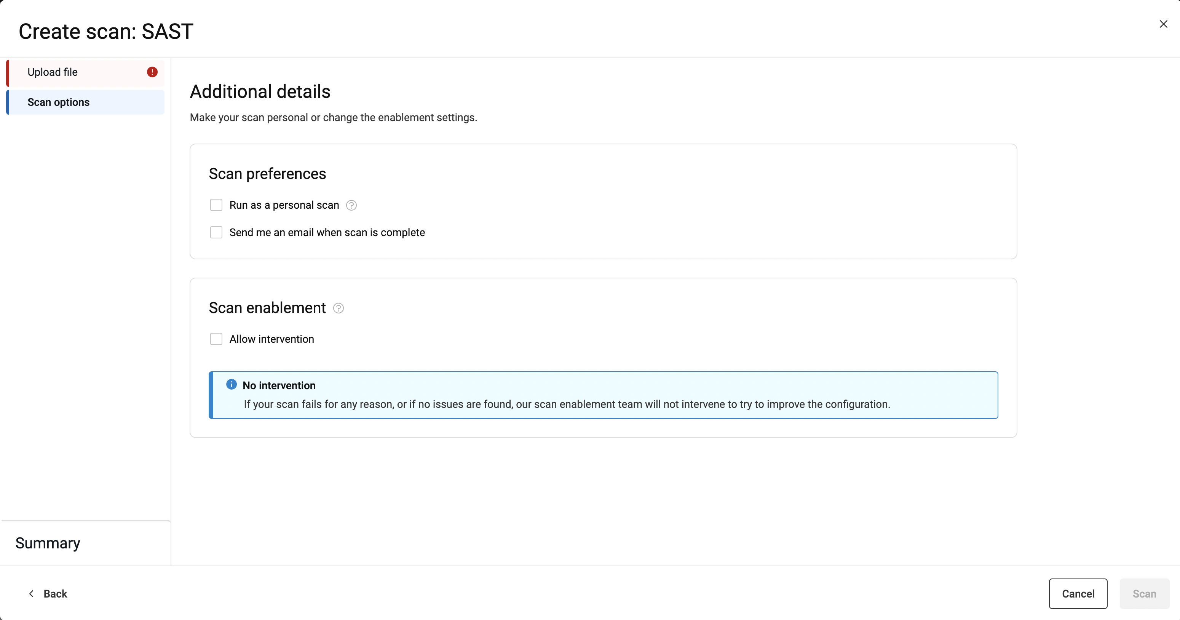Click the red error icon on Upload file
This screenshot has width=1180, height=620.
click(152, 72)
